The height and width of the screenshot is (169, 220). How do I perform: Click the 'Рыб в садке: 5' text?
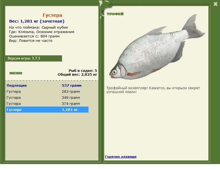(83, 70)
